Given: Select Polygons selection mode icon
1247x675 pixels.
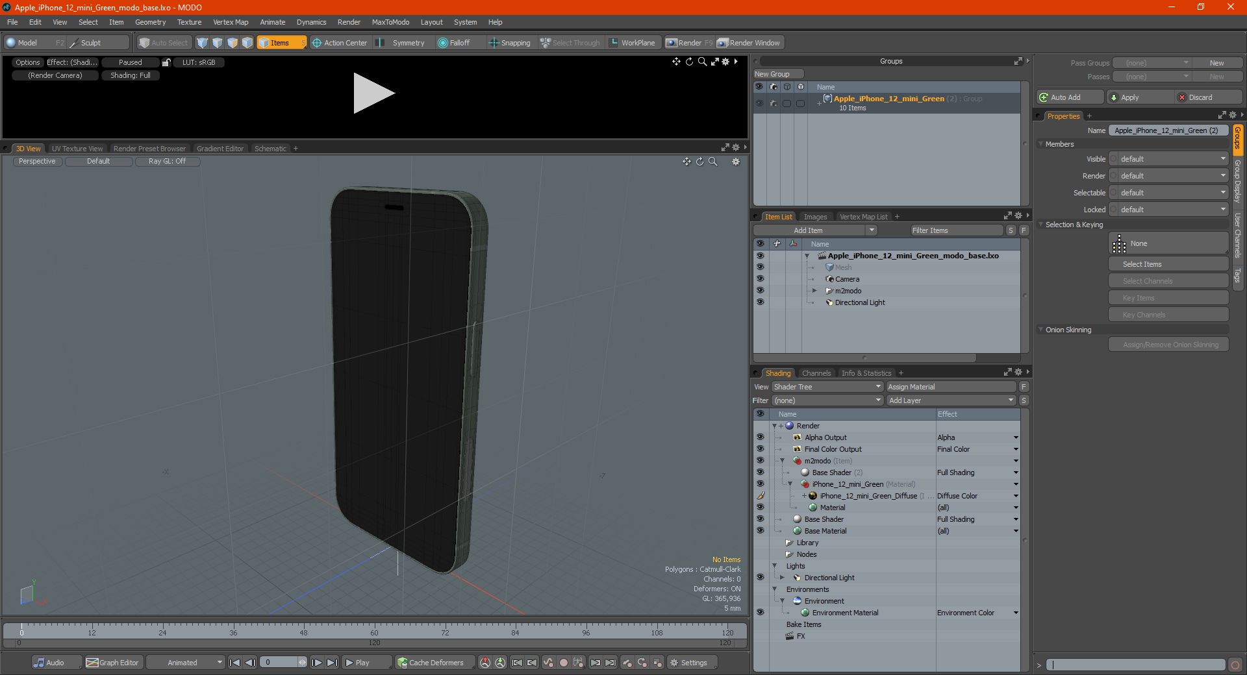Looking at the screenshot, I should point(233,43).
